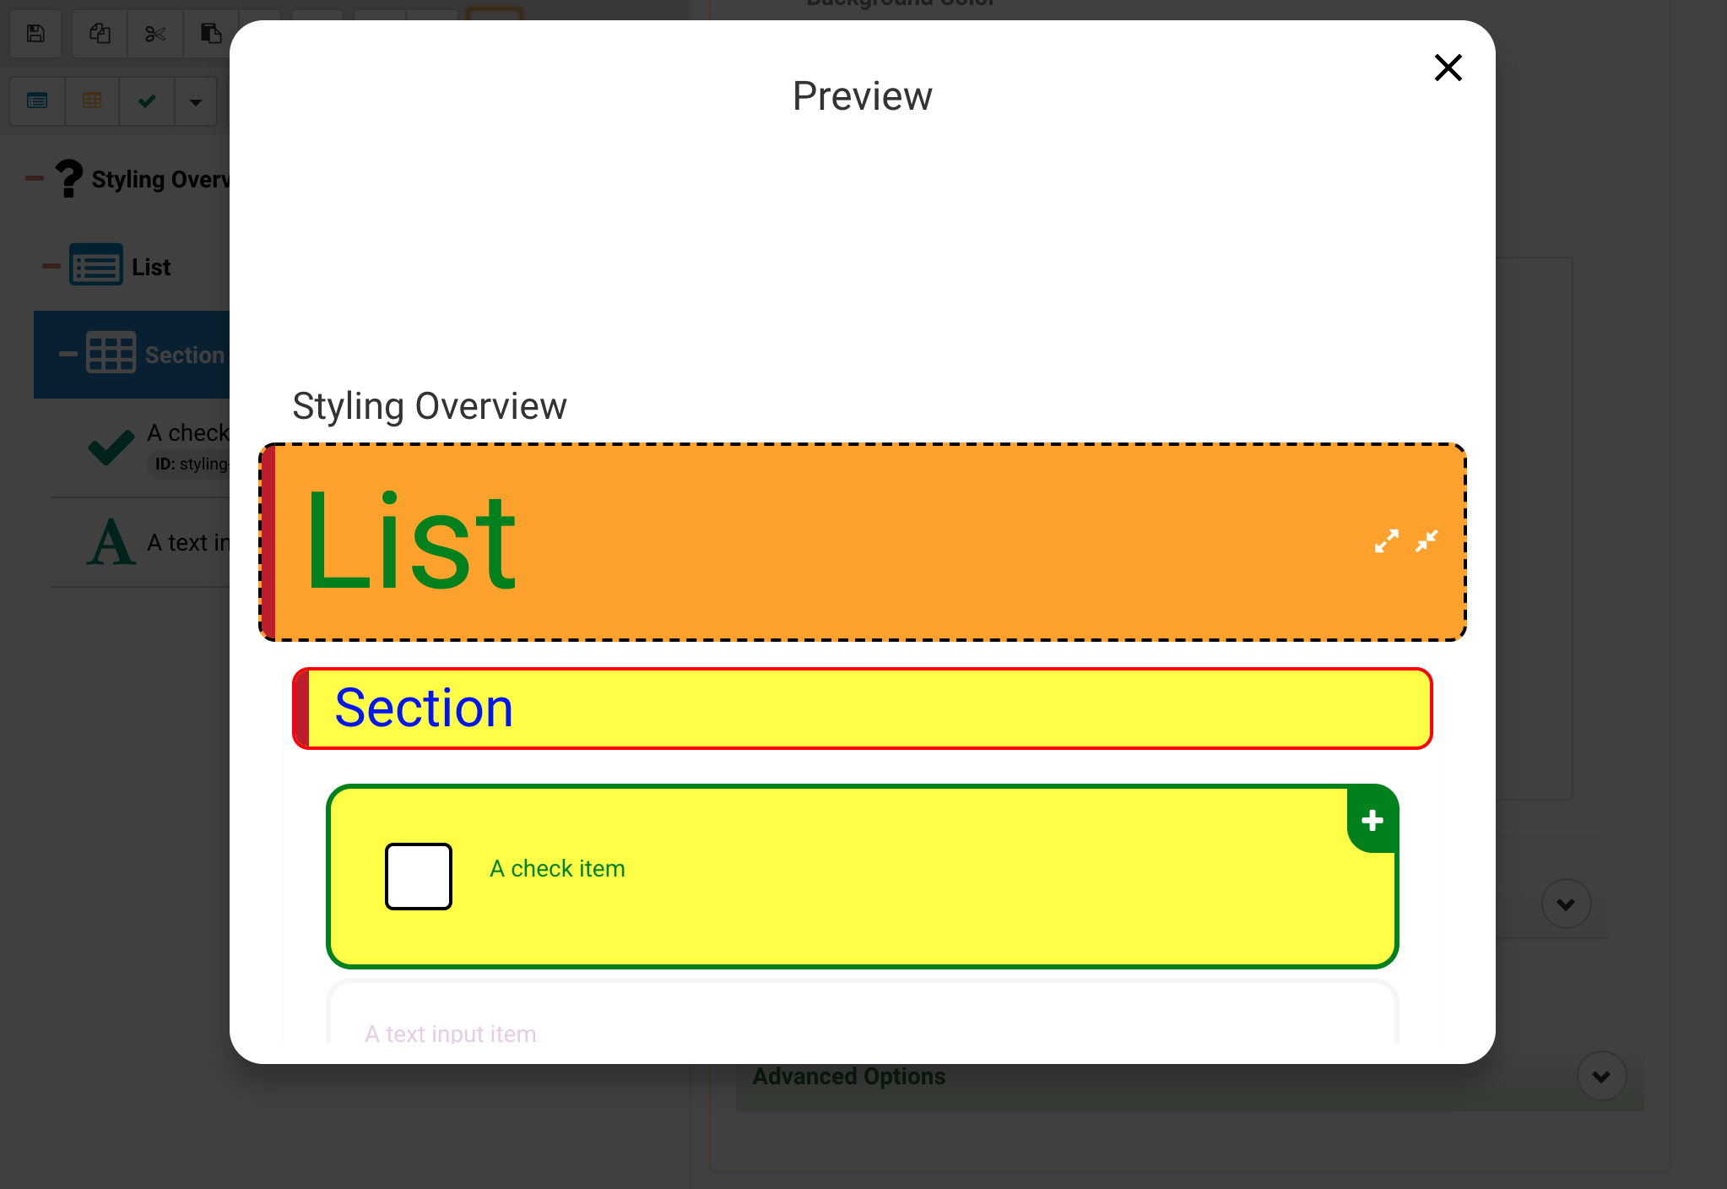This screenshot has height=1189, width=1727.
Task: Click the green checkmark add-check-item icon
Action: (147, 101)
